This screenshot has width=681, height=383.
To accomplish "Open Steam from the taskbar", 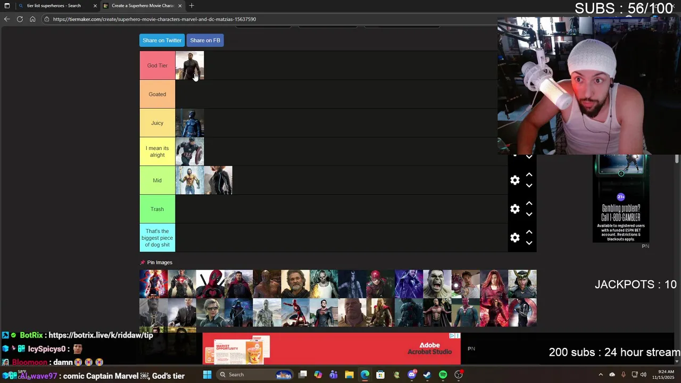I will (x=427, y=374).
